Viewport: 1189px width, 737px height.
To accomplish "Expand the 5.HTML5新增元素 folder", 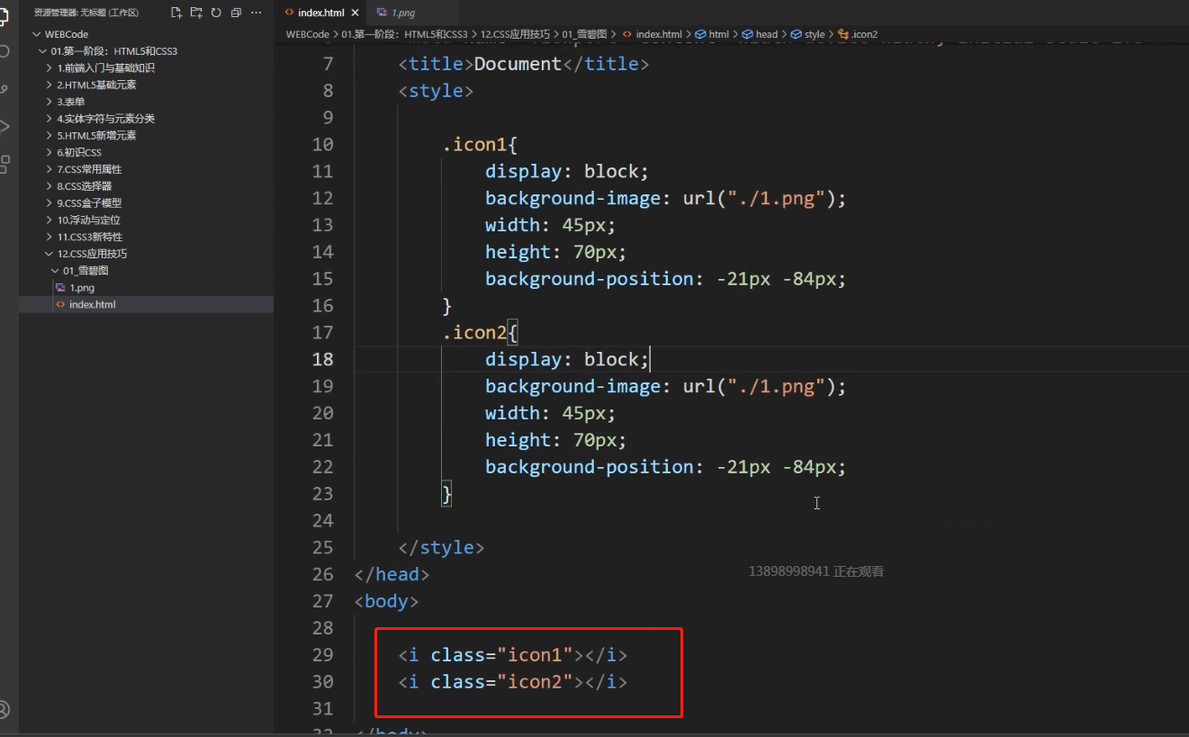I will (50, 135).
